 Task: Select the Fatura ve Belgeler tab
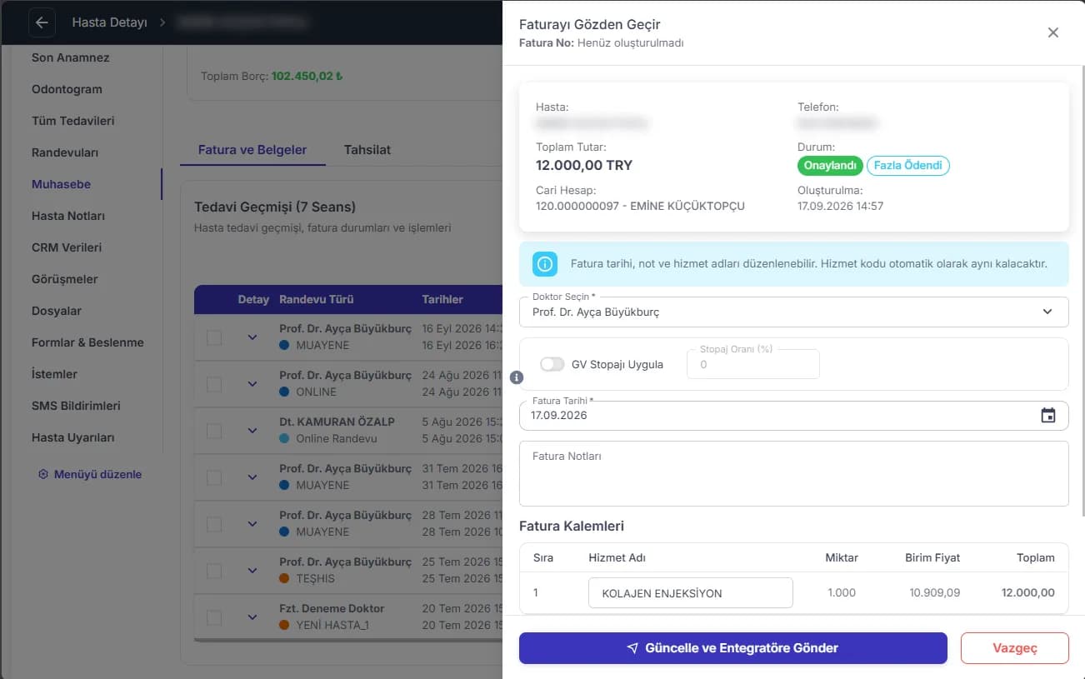pos(252,150)
